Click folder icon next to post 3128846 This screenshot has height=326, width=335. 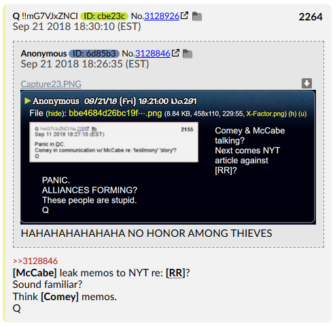[188, 54]
